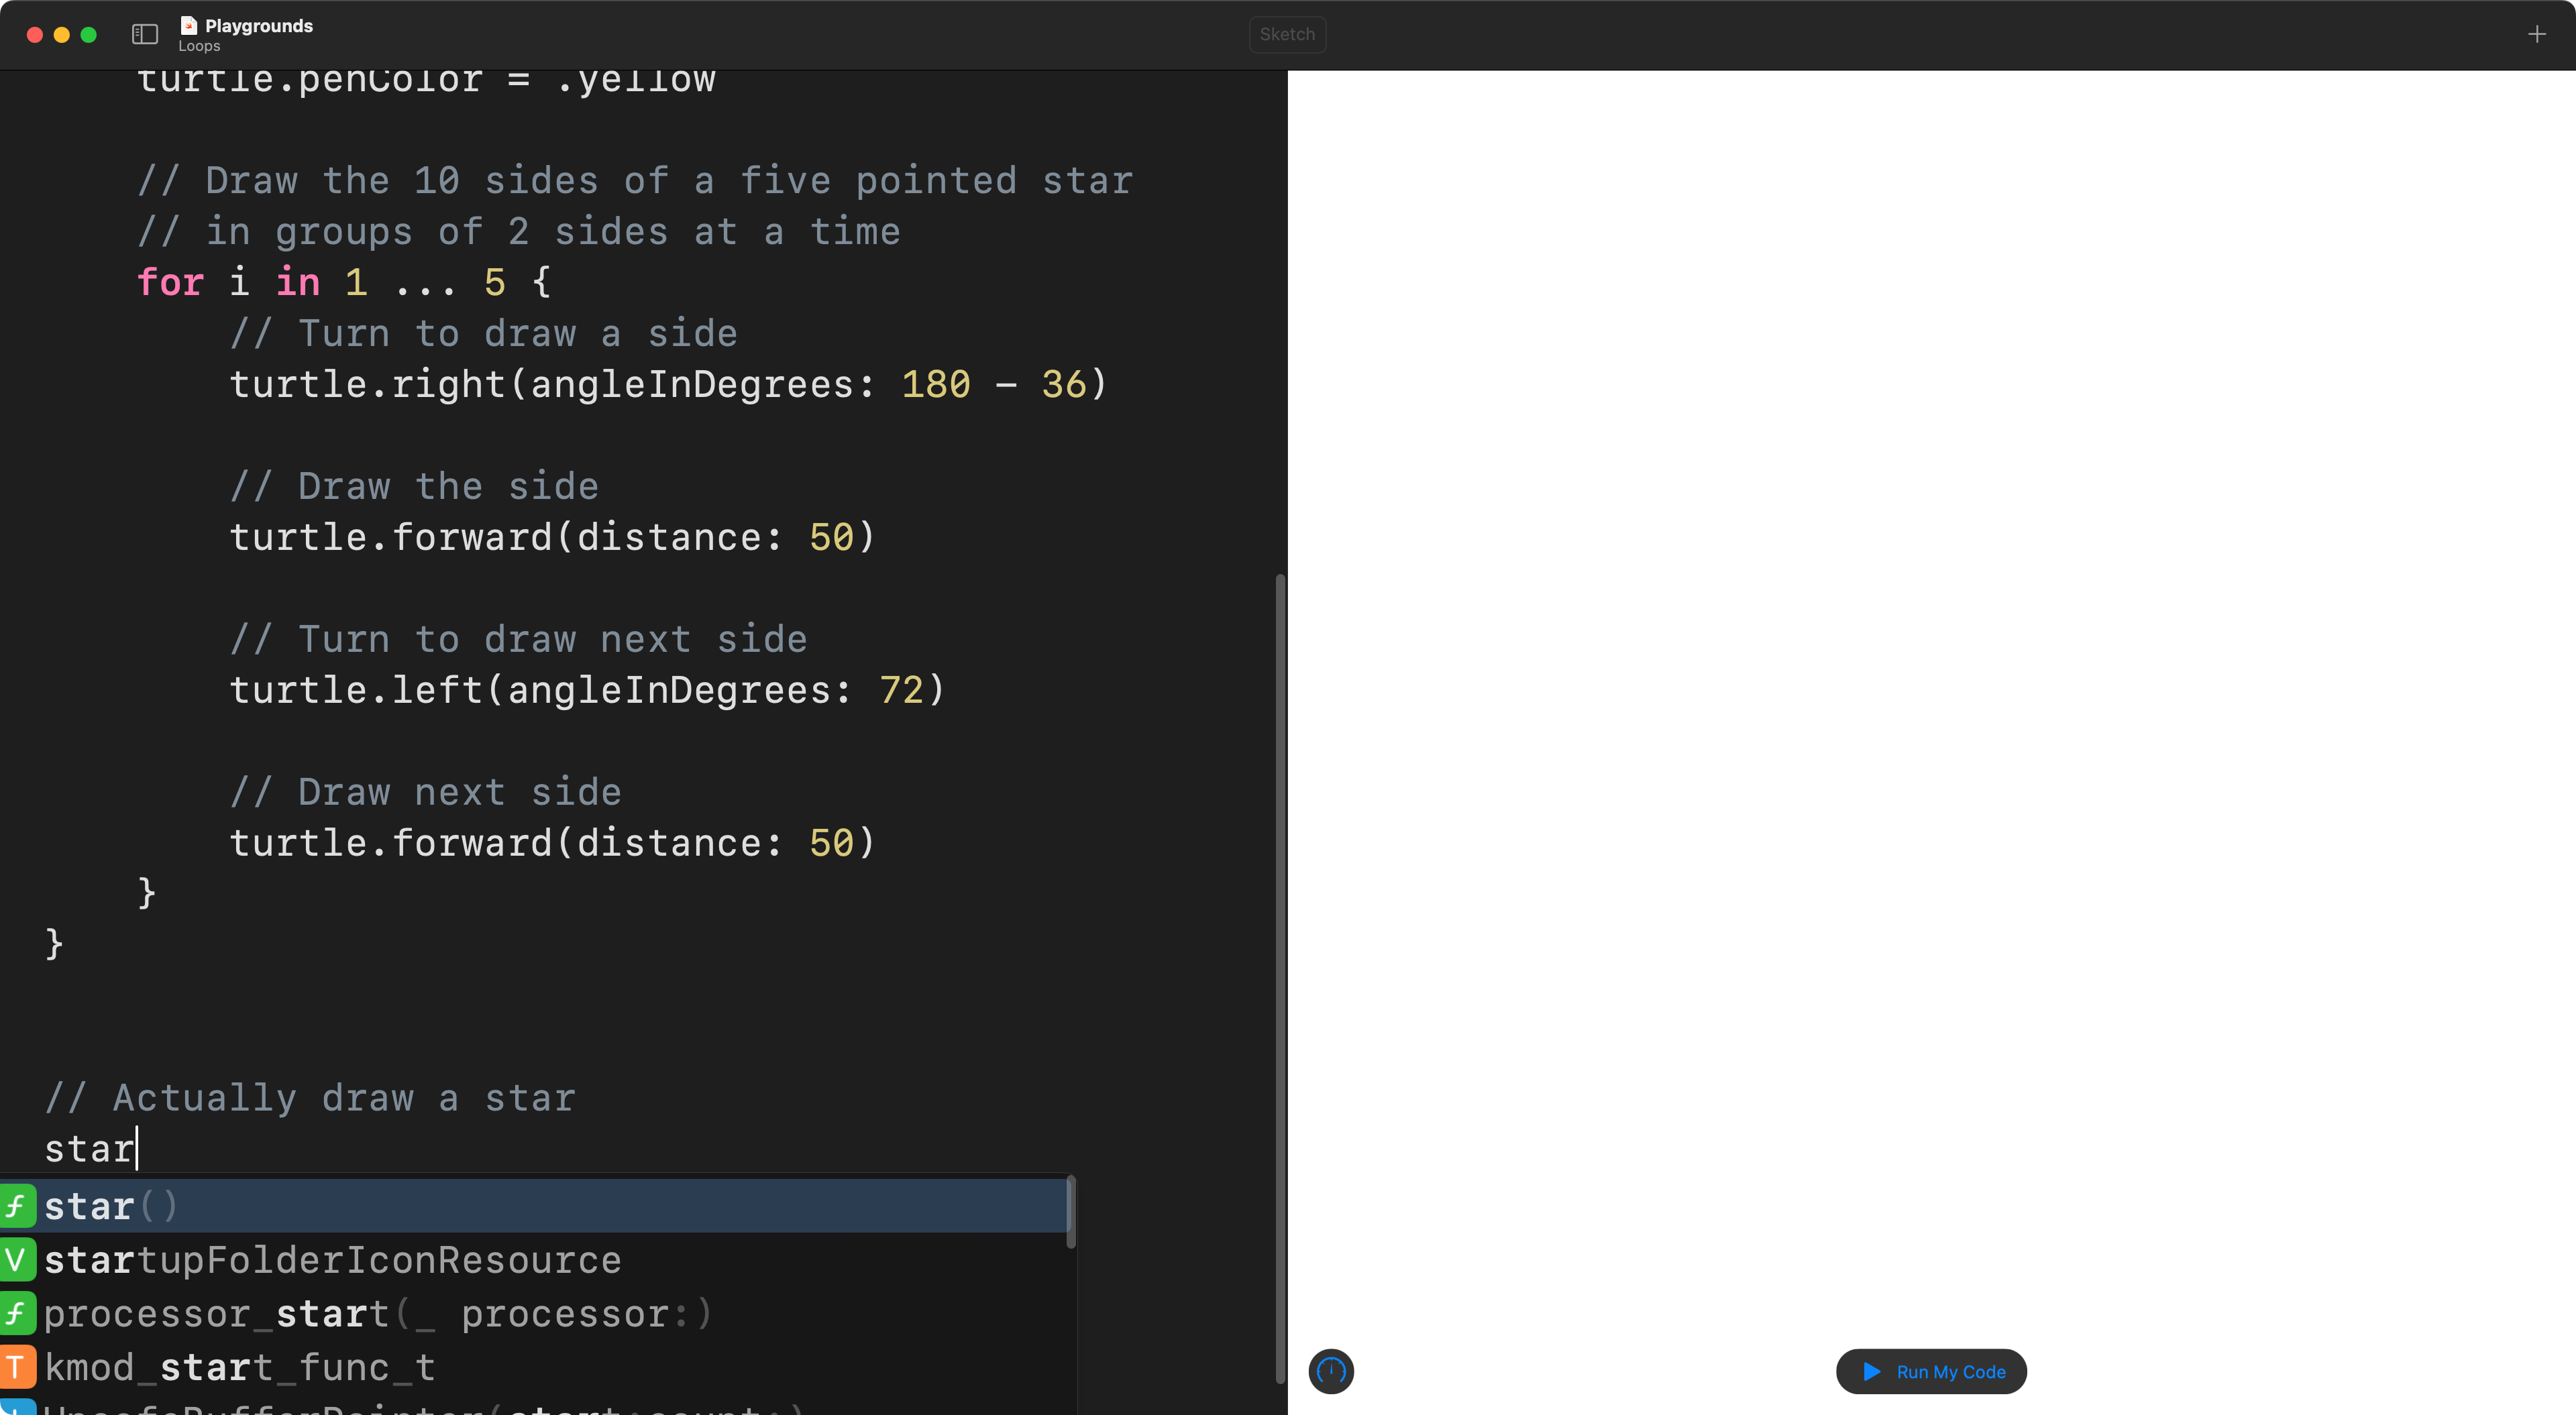Open the execution speed gauge icon
Viewport: 2576px width, 1415px height.
(1331, 1371)
